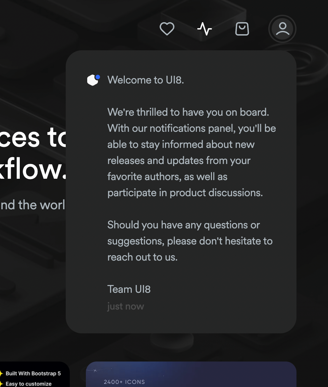Viewport: 328px width, 387px height.
Task: Click the hero headline line above "kflow."
Action: (32, 137)
